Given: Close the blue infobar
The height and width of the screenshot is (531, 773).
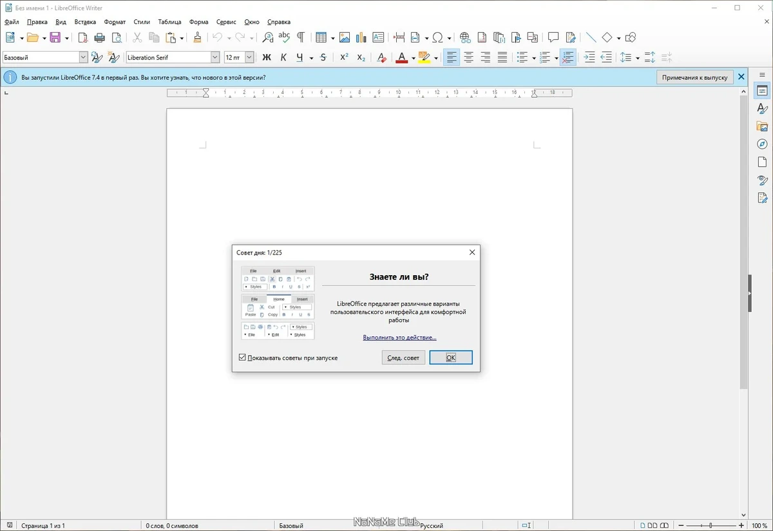Looking at the screenshot, I should pyautogui.click(x=741, y=77).
